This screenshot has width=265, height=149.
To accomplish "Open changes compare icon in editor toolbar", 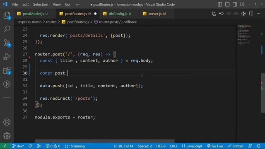I will point(214,14).
